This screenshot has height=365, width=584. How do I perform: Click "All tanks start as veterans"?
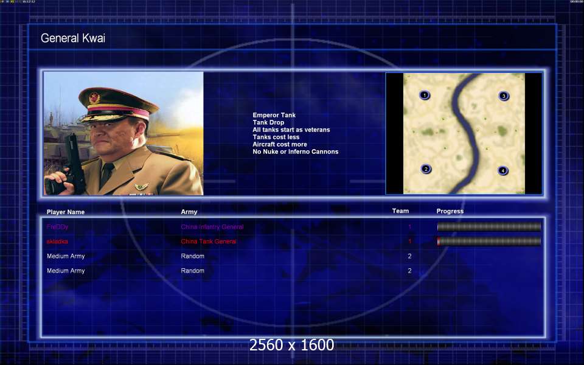(291, 130)
